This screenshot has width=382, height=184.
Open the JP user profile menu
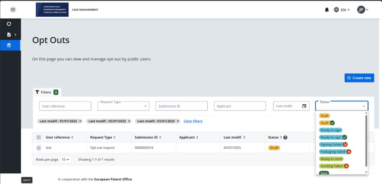point(363,10)
